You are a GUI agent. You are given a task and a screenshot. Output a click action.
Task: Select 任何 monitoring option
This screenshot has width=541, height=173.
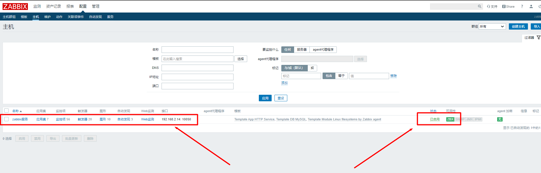point(288,50)
